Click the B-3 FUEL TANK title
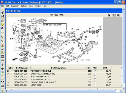Screen dimensions: 126x93 (57, 15)
